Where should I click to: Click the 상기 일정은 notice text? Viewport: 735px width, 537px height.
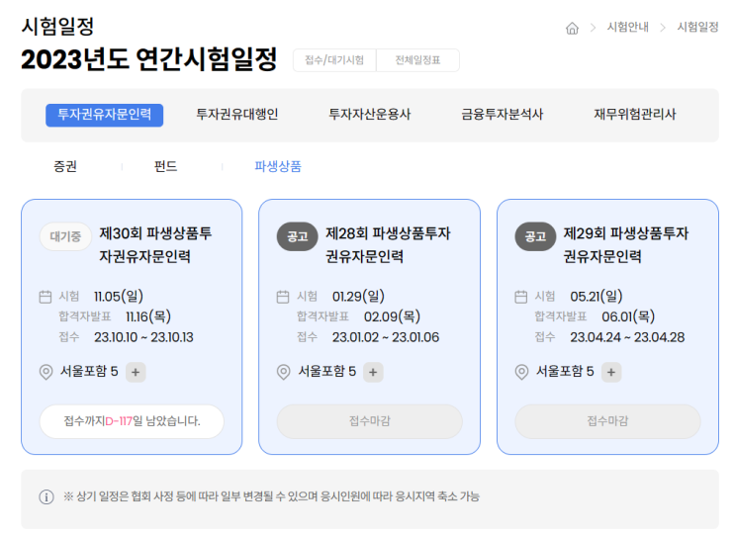click(x=271, y=496)
